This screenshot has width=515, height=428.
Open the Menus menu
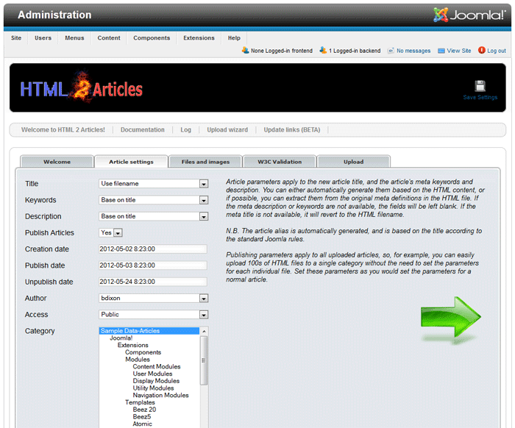pos(74,38)
